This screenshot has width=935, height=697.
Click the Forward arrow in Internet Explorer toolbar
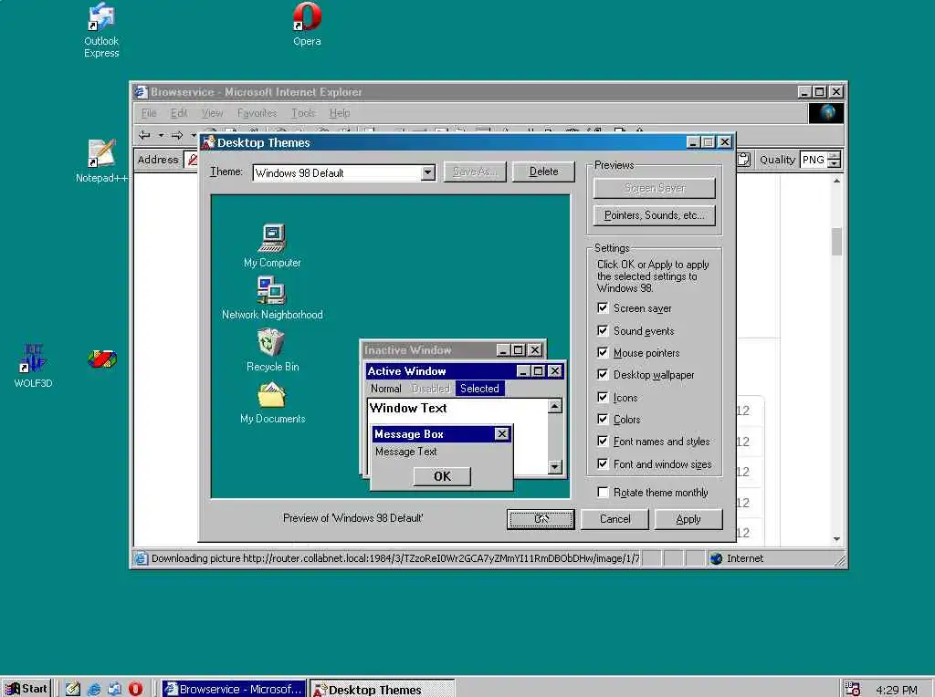click(177, 135)
